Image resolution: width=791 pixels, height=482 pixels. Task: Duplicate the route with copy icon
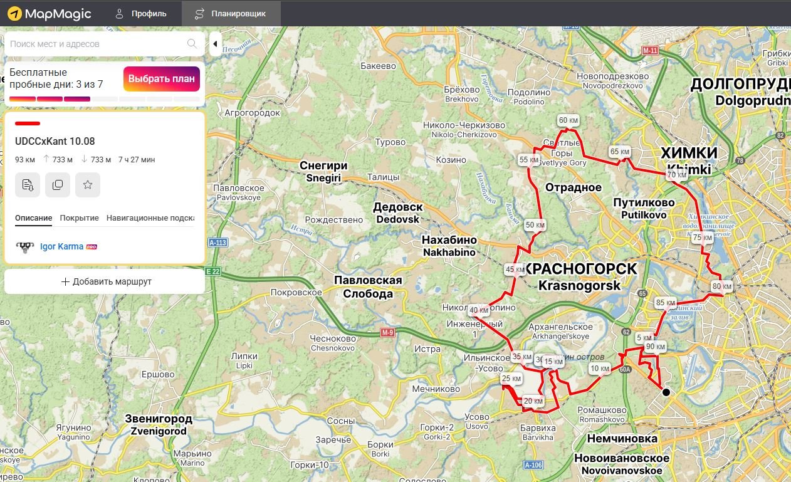(58, 185)
